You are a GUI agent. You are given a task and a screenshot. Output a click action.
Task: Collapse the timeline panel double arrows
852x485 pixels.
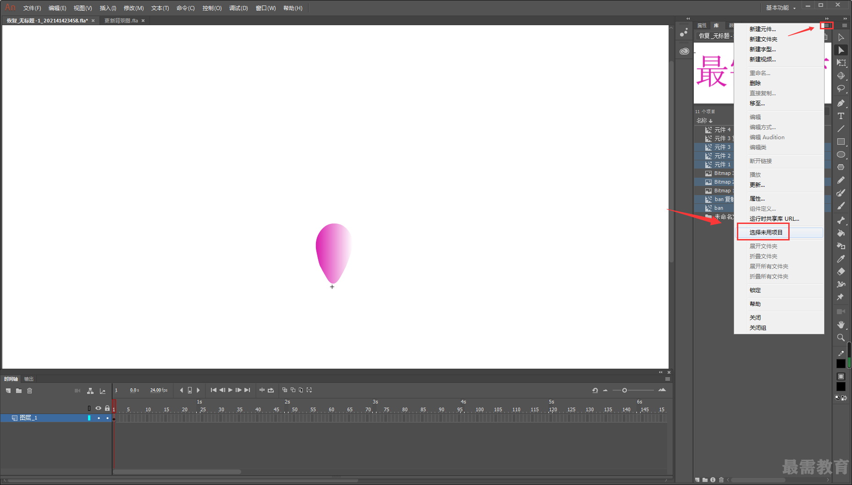tap(661, 372)
